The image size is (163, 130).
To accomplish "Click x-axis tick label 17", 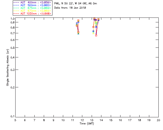I will coord(130,120).
